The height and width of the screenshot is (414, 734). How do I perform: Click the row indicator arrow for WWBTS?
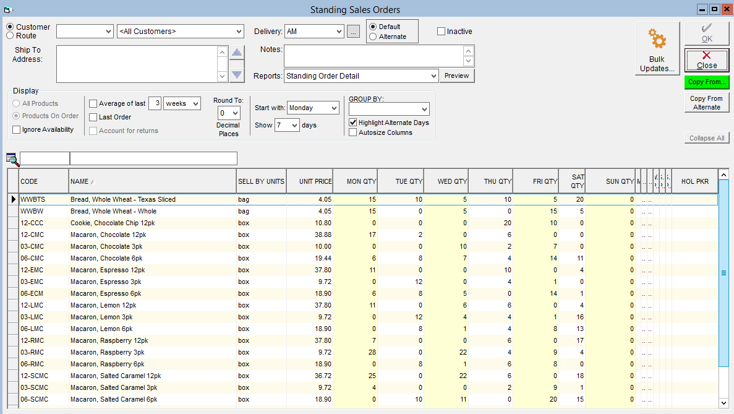tap(14, 199)
